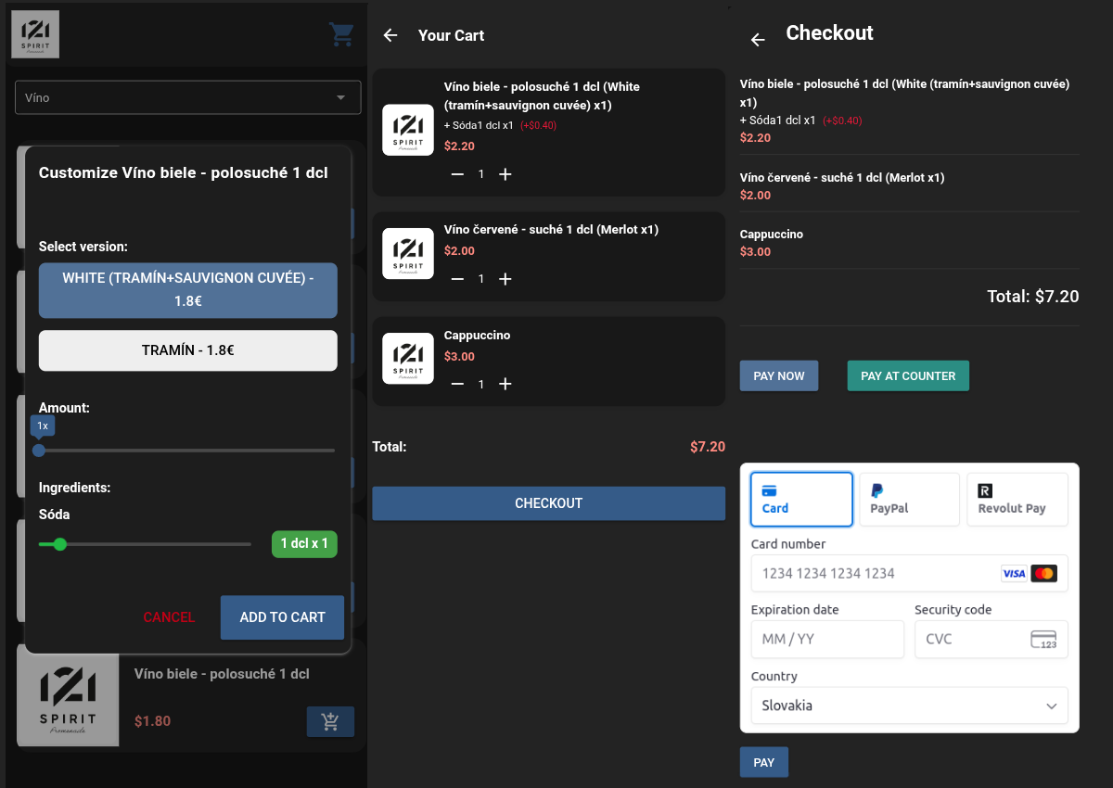Increase quantity of Víno biele in cart
The image size is (1113, 788).
point(505,174)
